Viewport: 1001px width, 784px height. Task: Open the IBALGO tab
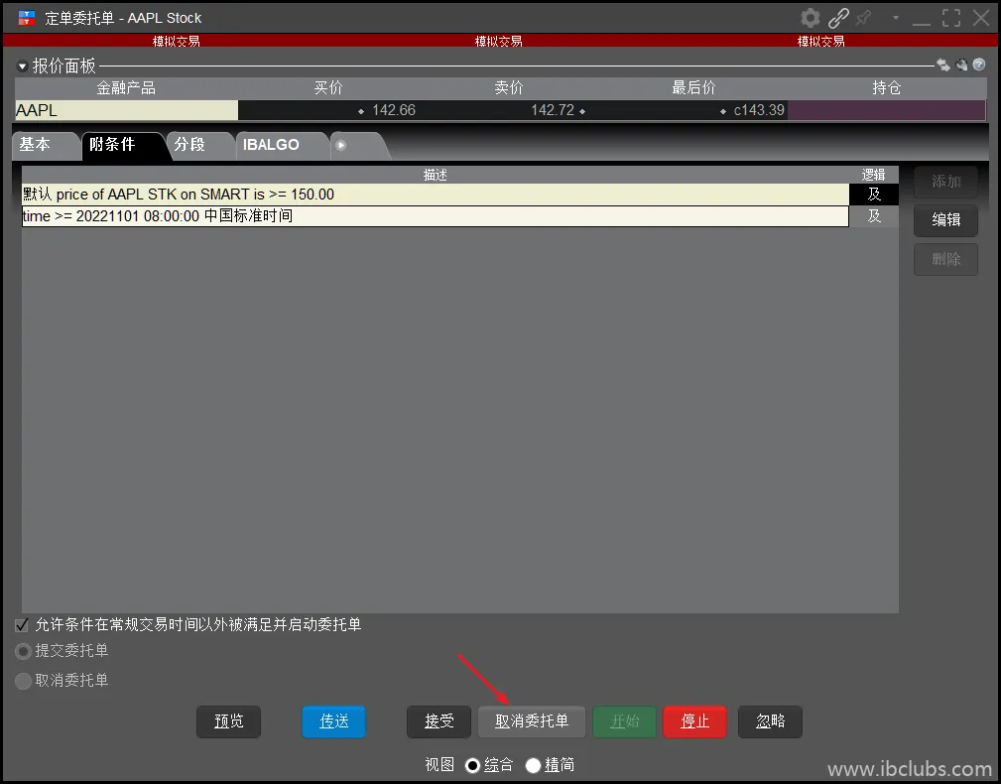pyautogui.click(x=271, y=145)
